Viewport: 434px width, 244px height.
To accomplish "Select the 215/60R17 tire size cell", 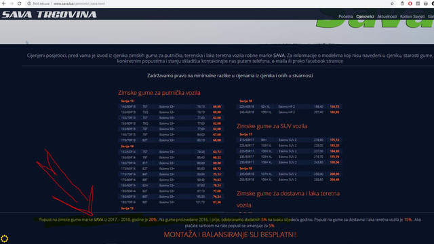I will click(x=247, y=140).
